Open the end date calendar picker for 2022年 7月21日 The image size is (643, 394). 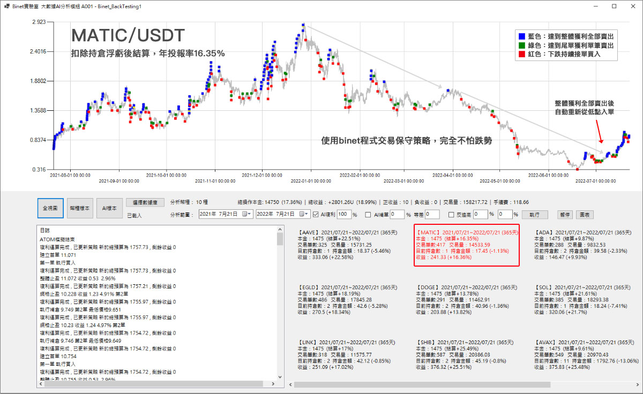304,214
